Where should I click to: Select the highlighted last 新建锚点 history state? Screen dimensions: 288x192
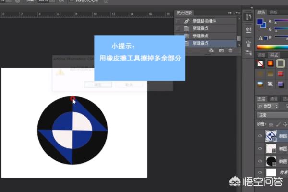point(211,43)
